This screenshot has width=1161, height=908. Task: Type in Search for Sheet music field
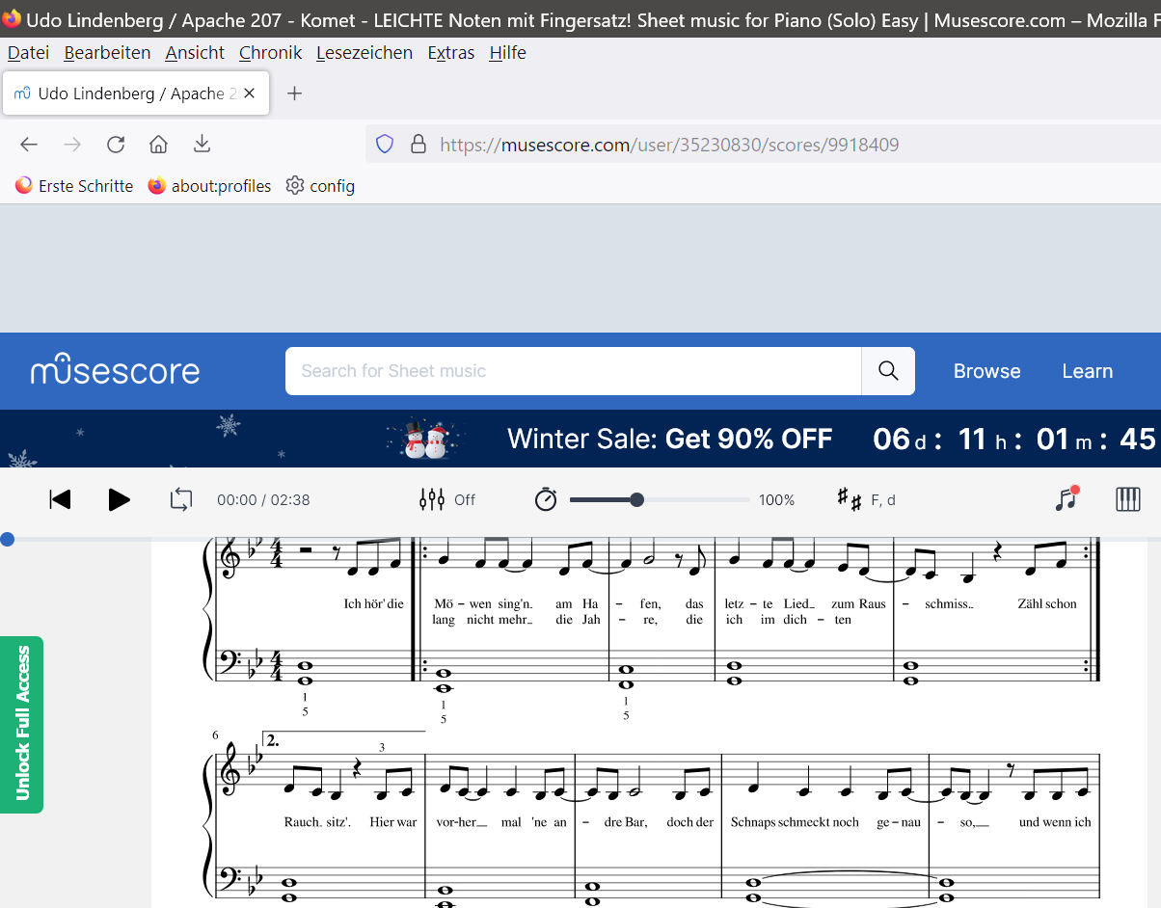tap(573, 371)
